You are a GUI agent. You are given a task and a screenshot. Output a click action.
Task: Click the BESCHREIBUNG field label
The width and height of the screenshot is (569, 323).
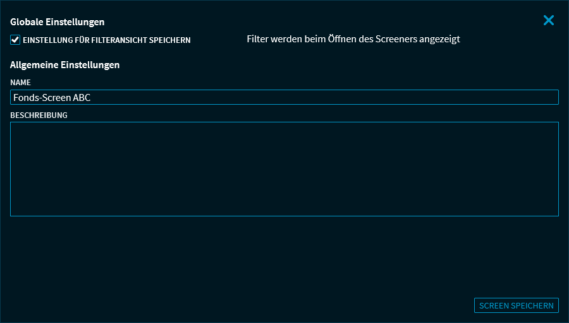(39, 115)
